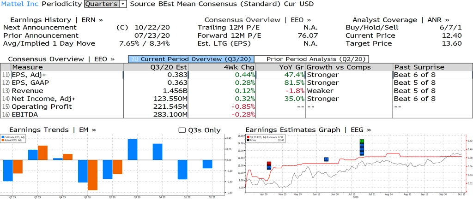Open top Consensus Overview EEO link
This screenshot has width=473, height=200.
pyautogui.click(x=258, y=20)
